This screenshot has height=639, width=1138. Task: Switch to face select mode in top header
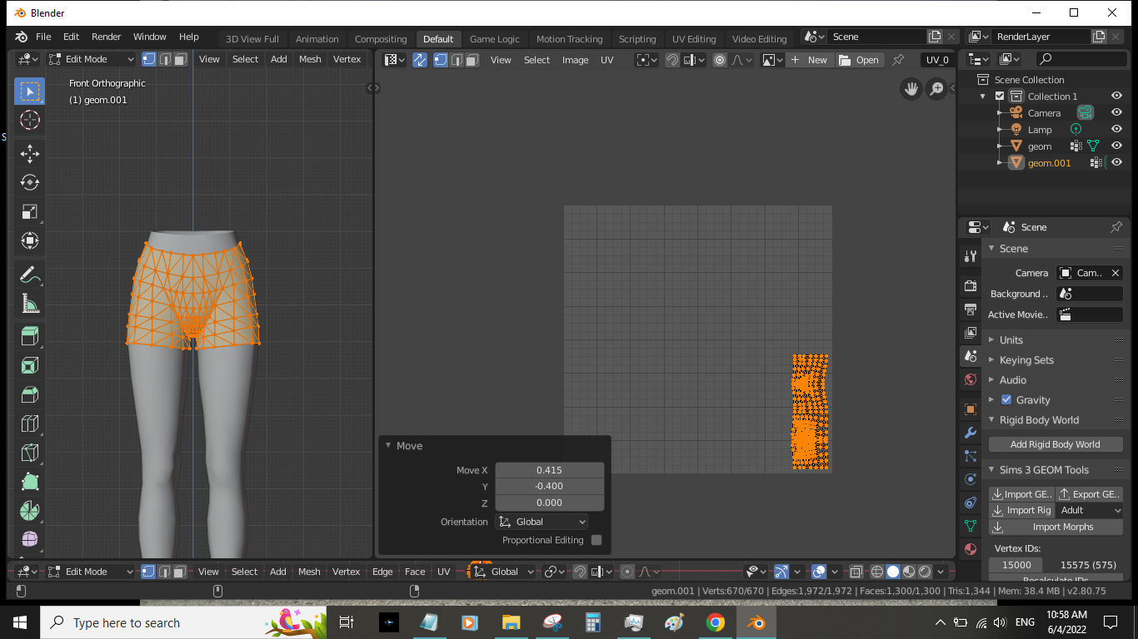[180, 59]
